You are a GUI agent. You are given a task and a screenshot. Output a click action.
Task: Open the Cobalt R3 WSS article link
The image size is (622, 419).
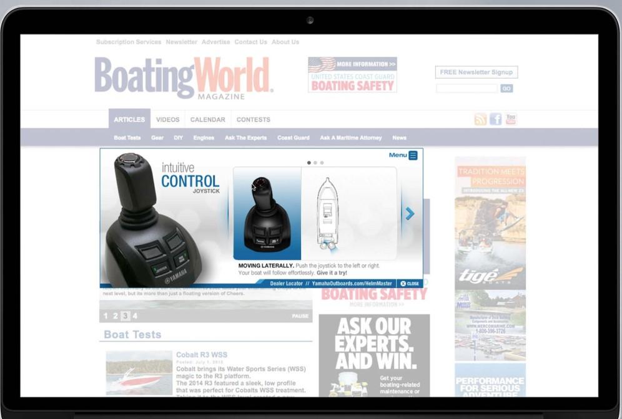tap(202, 355)
